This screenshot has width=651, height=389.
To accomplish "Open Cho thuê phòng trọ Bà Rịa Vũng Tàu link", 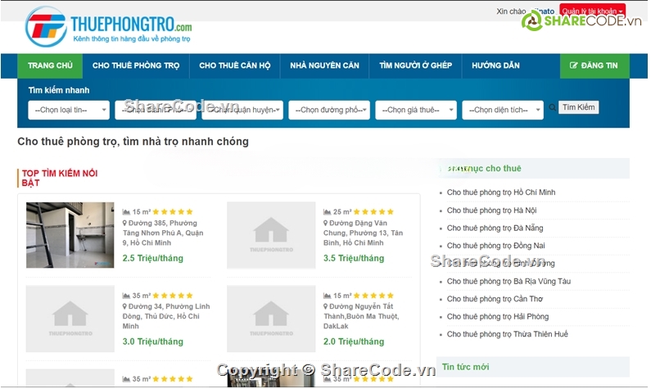I will coord(509,282).
